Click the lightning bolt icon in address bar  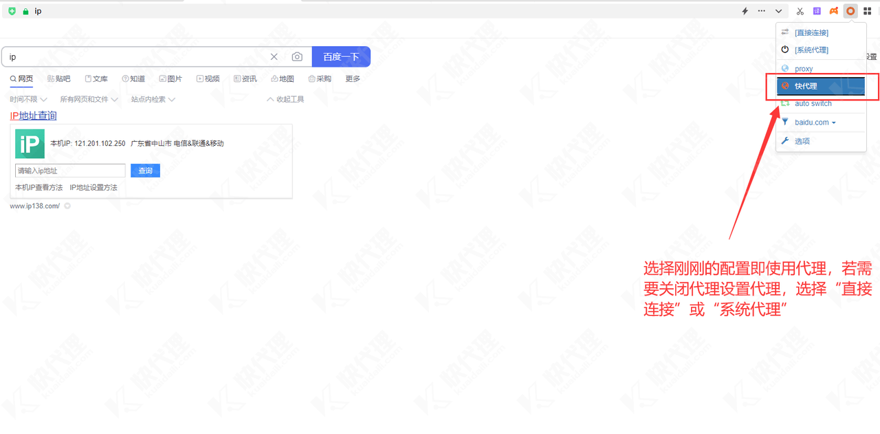coord(745,11)
